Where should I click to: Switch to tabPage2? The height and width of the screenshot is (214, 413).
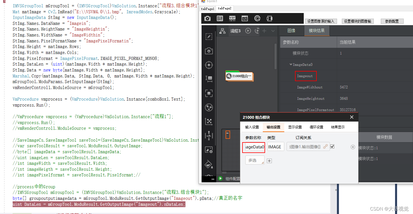(224, 8)
